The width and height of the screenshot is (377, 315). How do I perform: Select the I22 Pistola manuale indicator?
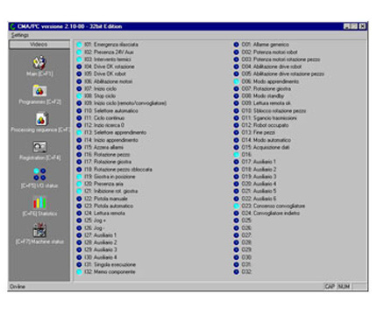79,199
